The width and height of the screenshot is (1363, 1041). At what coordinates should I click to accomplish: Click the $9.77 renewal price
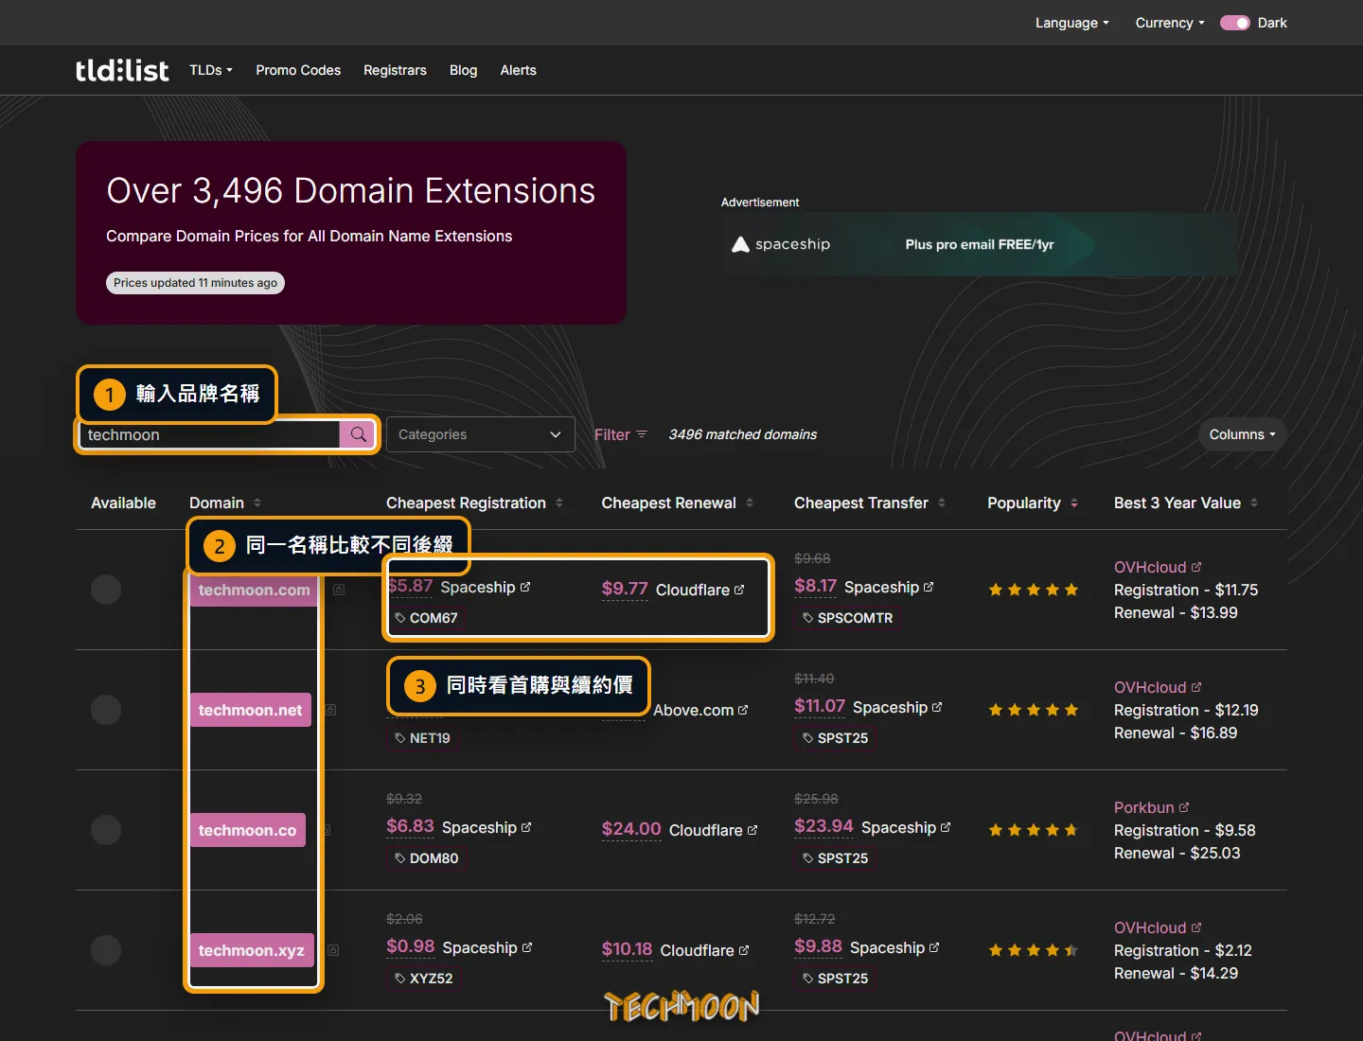[x=625, y=589]
